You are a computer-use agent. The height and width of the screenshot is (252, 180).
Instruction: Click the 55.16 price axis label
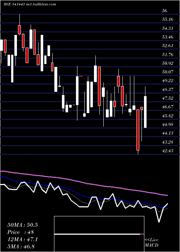coord(168,19)
